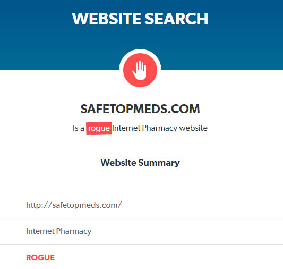This screenshot has height=269, width=283.
Task: Click the red 'rogue' highlighted badge
Action: point(99,129)
